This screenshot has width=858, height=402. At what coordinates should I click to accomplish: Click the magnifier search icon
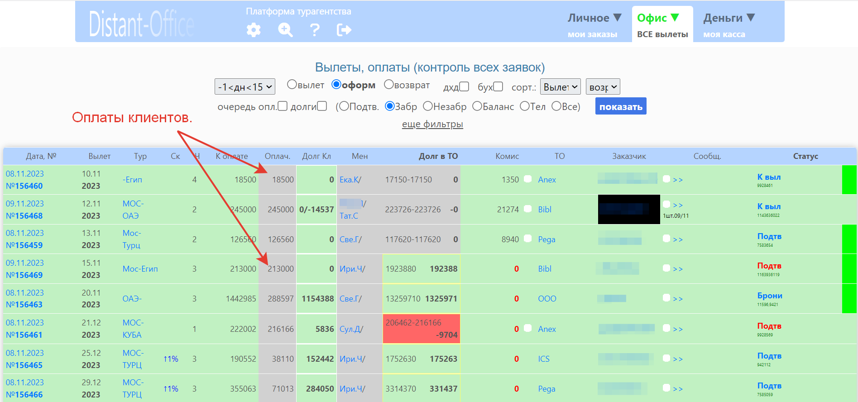click(x=285, y=30)
